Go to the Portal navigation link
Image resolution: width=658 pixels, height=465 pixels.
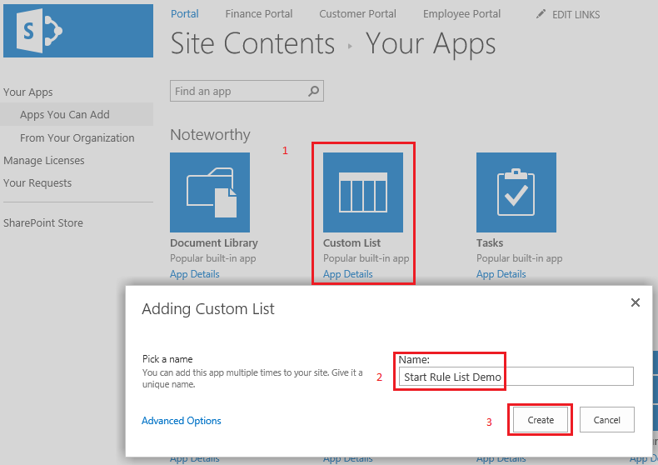pyautogui.click(x=185, y=14)
